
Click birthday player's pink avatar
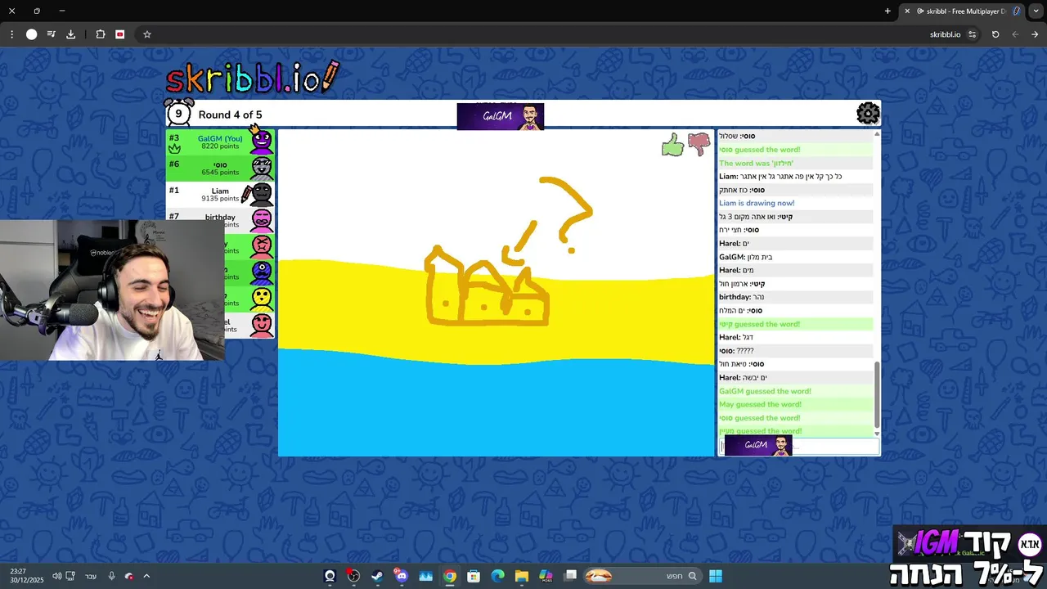coord(262,219)
